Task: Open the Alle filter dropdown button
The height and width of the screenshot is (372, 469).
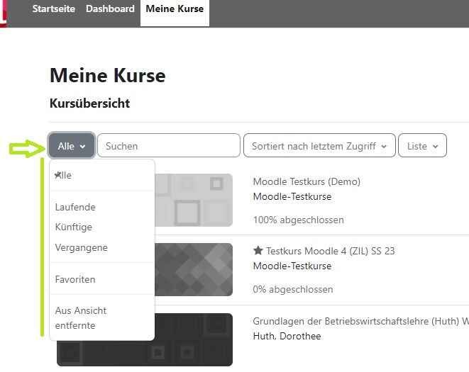Action: (72, 146)
